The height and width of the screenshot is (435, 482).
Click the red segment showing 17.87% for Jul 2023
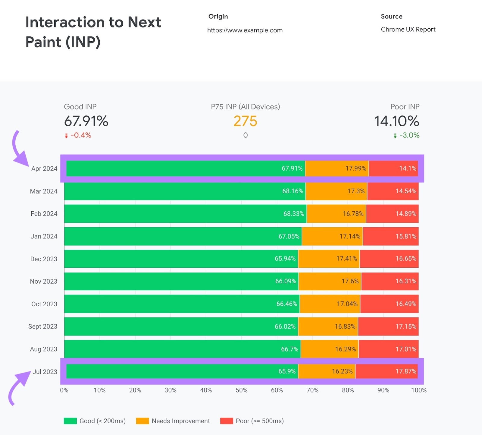tap(387, 372)
